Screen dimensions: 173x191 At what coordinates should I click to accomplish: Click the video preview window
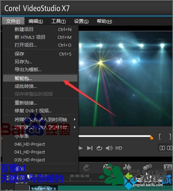[126, 79]
